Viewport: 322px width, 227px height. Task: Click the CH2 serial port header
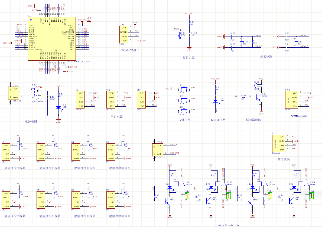tap(111, 100)
